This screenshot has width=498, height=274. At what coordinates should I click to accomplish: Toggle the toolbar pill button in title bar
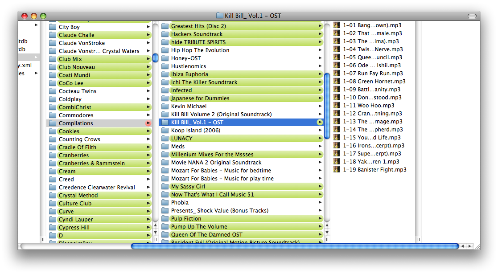[x=472, y=16]
